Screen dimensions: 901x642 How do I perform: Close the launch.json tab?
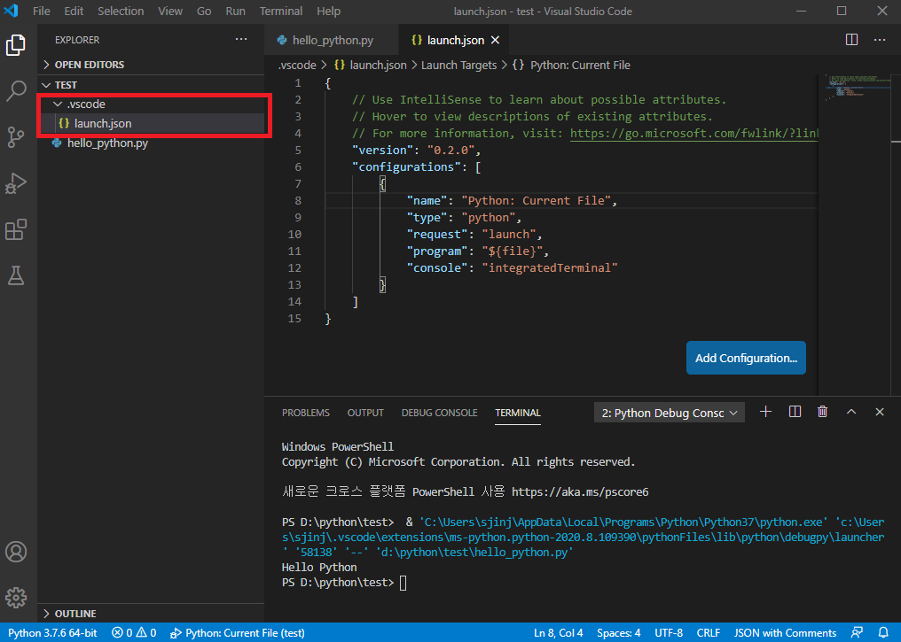point(496,40)
